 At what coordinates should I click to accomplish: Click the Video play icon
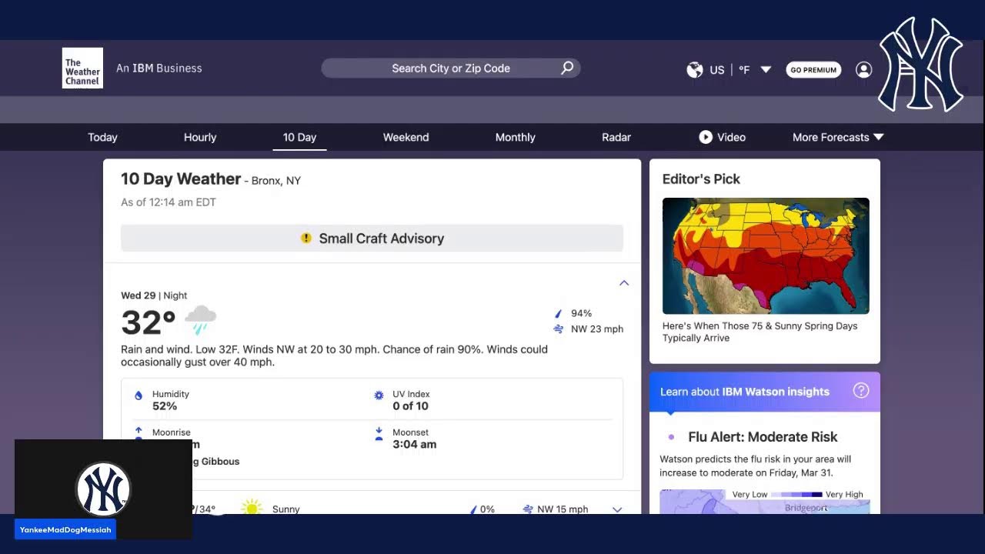[x=706, y=137]
